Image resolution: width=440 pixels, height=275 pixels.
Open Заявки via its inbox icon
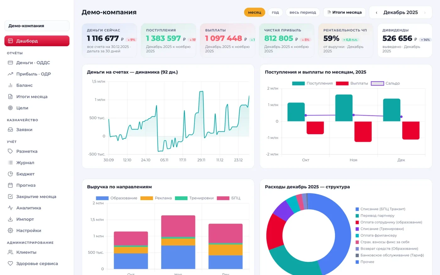[10, 129]
